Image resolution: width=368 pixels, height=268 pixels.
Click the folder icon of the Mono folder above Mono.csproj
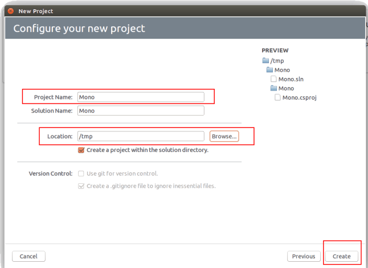click(x=273, y=88)
